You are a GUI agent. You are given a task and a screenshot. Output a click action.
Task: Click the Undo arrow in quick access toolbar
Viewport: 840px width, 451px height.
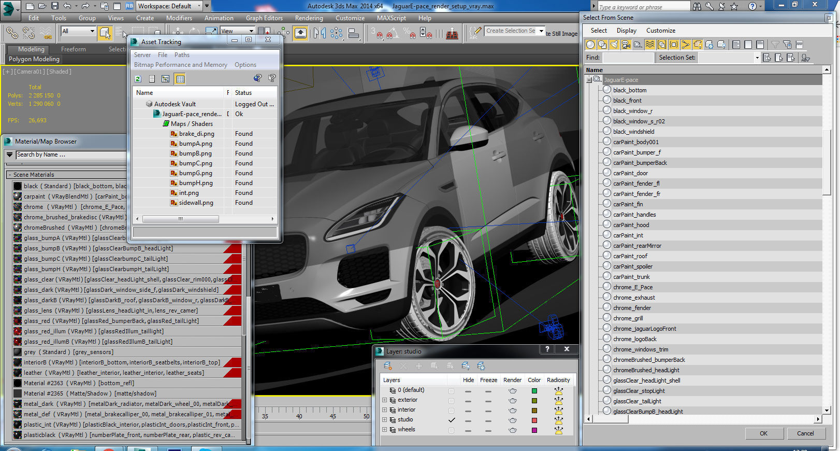point(67,6)
